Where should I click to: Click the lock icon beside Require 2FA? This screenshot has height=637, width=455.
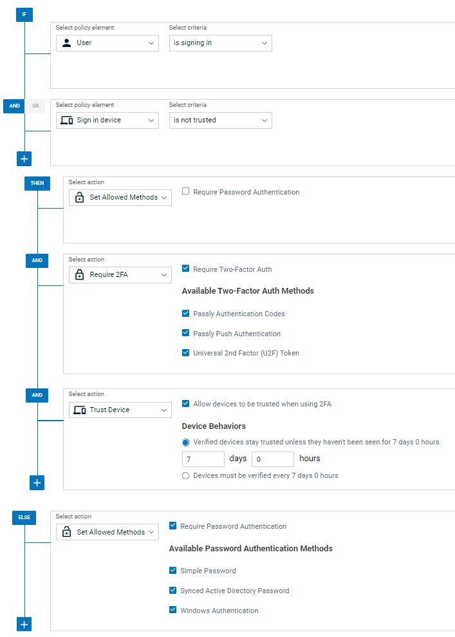(80, 275)
